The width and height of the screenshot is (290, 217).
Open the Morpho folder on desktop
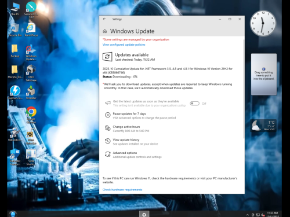15,72
